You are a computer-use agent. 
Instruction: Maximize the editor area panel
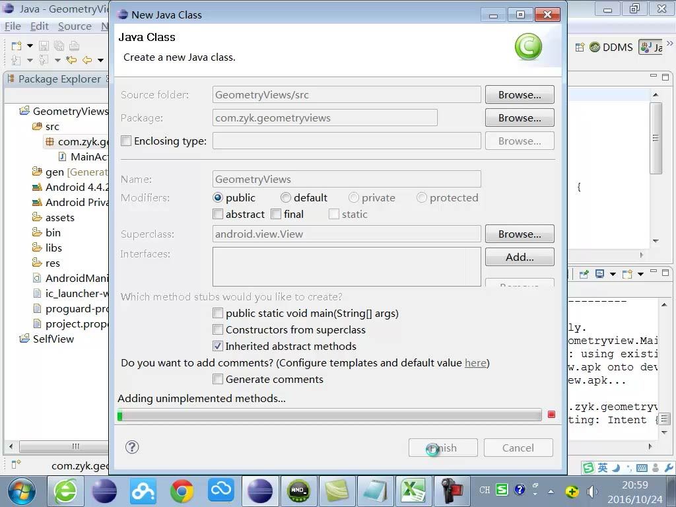pyautogui.click(x=665, y=77)
